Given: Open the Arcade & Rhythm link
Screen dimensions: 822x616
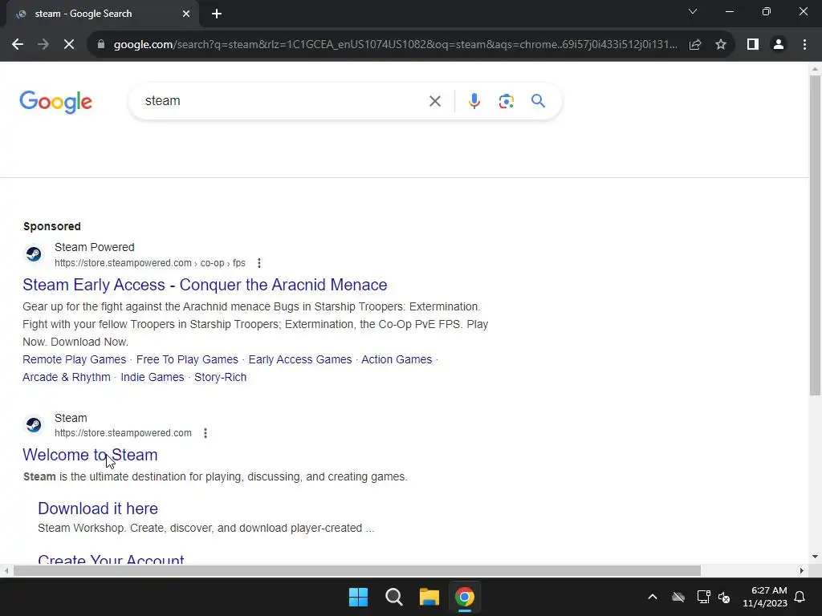Looking at the screenshot, I should click(67, 377).
